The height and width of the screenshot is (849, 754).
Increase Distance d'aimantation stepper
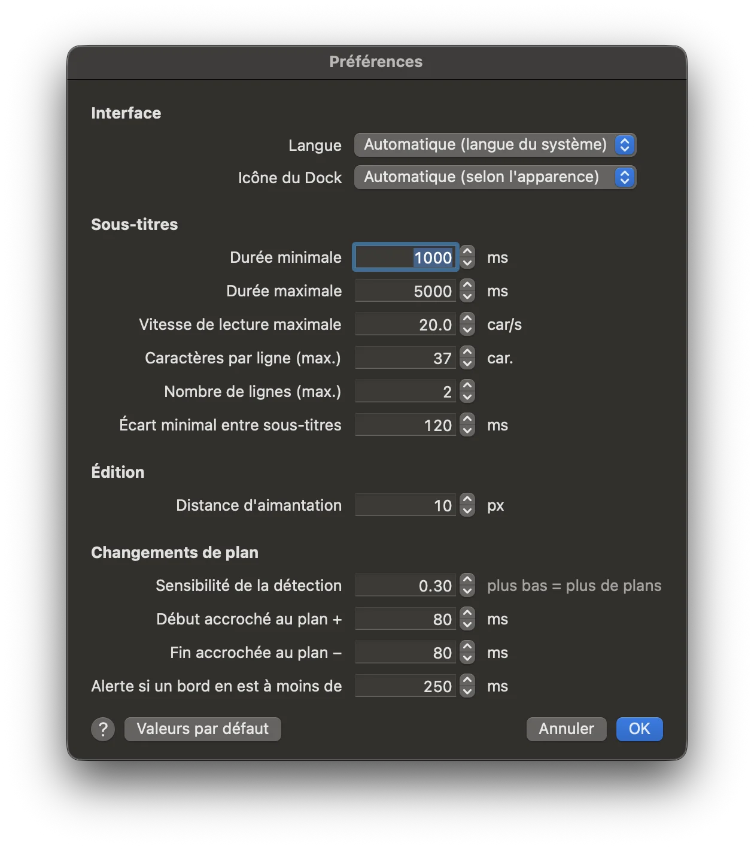click(x=468, y=500)
